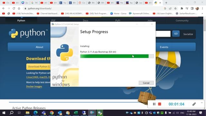Screen dimensions: 206x116
Task: Open Windows taskbar search
Action: click(12, 113)
